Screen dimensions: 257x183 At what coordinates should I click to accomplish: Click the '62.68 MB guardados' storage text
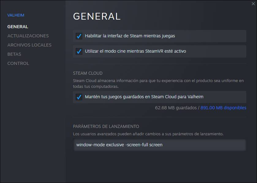click(176, 108)
